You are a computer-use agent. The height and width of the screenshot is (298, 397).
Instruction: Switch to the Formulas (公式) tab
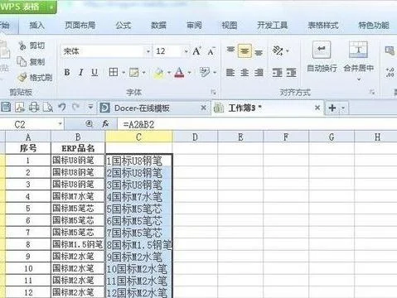coord(123,26)
